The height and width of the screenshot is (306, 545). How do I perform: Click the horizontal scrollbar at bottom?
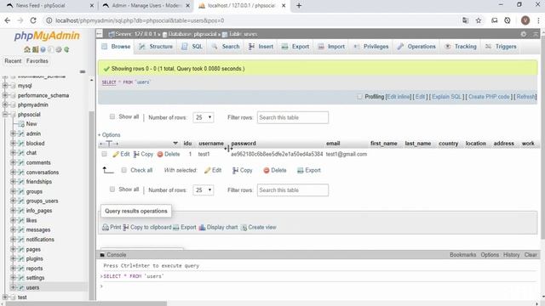pyautogui.click(x=86, y=303)
